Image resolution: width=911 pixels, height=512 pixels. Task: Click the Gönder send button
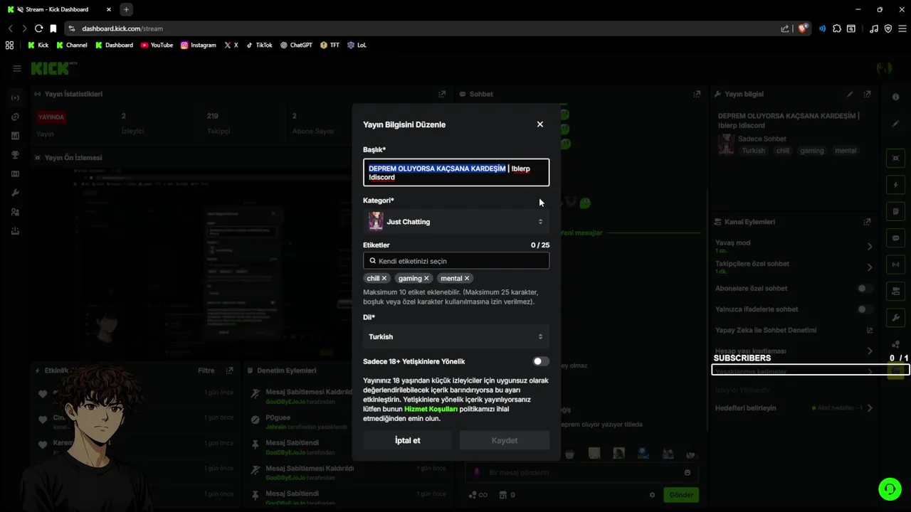[681, 495]
